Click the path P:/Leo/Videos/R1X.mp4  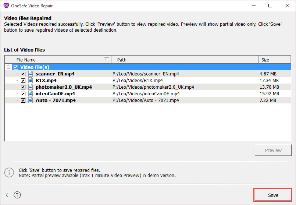138,80
